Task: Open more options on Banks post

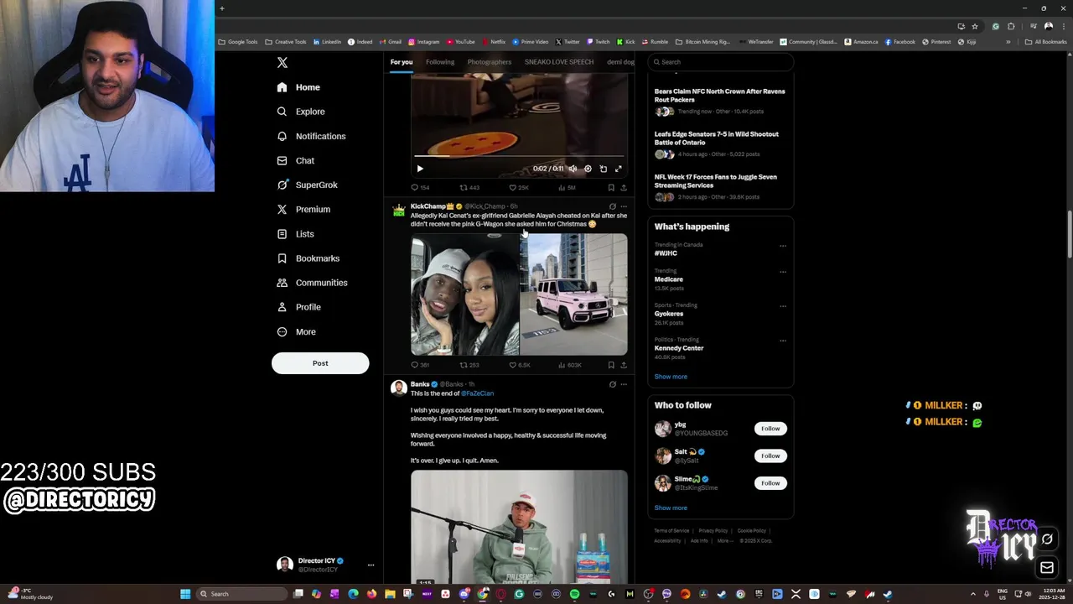Action: [x=623, y=384]
